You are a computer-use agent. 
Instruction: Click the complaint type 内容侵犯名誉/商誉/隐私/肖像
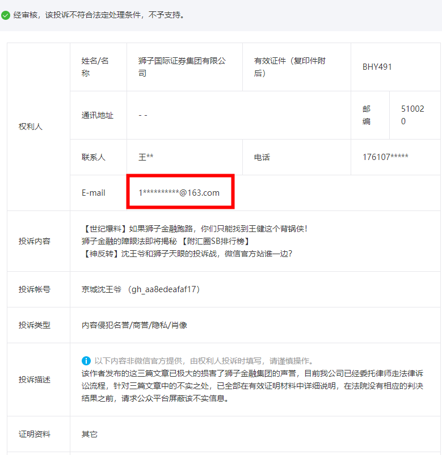point(134,325)
